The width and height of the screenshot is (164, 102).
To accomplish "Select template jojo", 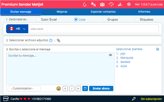I will [123, 54].
